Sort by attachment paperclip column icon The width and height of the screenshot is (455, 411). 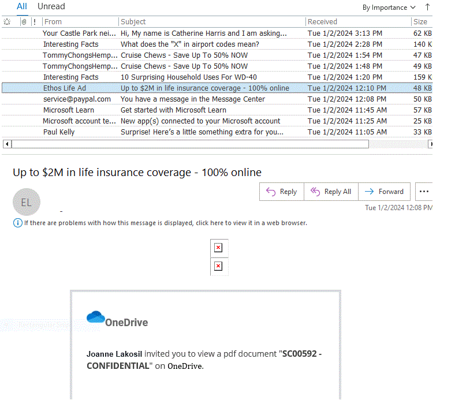pos(24,22)
